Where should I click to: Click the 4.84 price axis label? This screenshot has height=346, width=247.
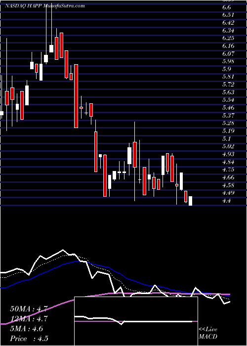click(228, 162)
